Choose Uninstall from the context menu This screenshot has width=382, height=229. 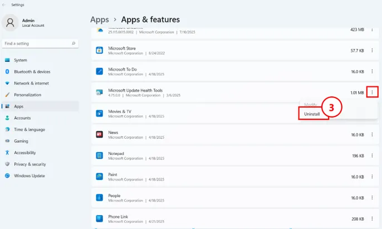coord(312,114)
